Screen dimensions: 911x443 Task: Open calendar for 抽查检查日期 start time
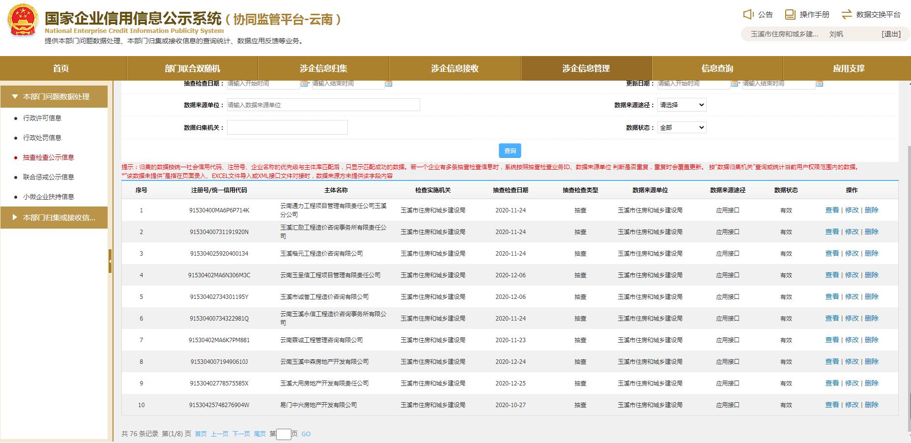coord(304,83)
